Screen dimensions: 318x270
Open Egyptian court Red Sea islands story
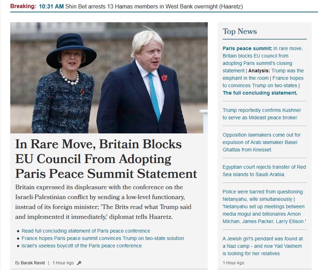click(264, 170)
